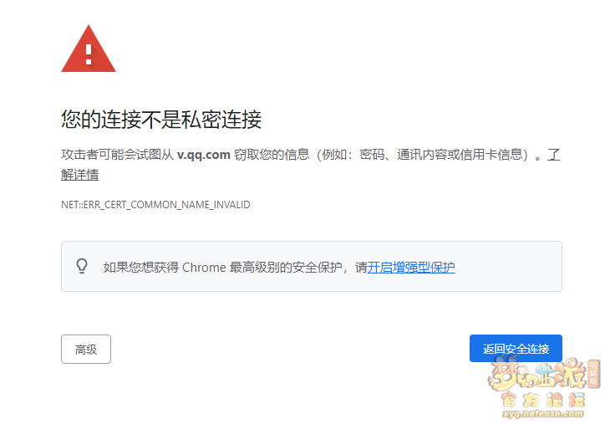Click the 攻击者可能会试图从 text
Viewport: 610px width, 424px height.
click(x=118, y=155)
